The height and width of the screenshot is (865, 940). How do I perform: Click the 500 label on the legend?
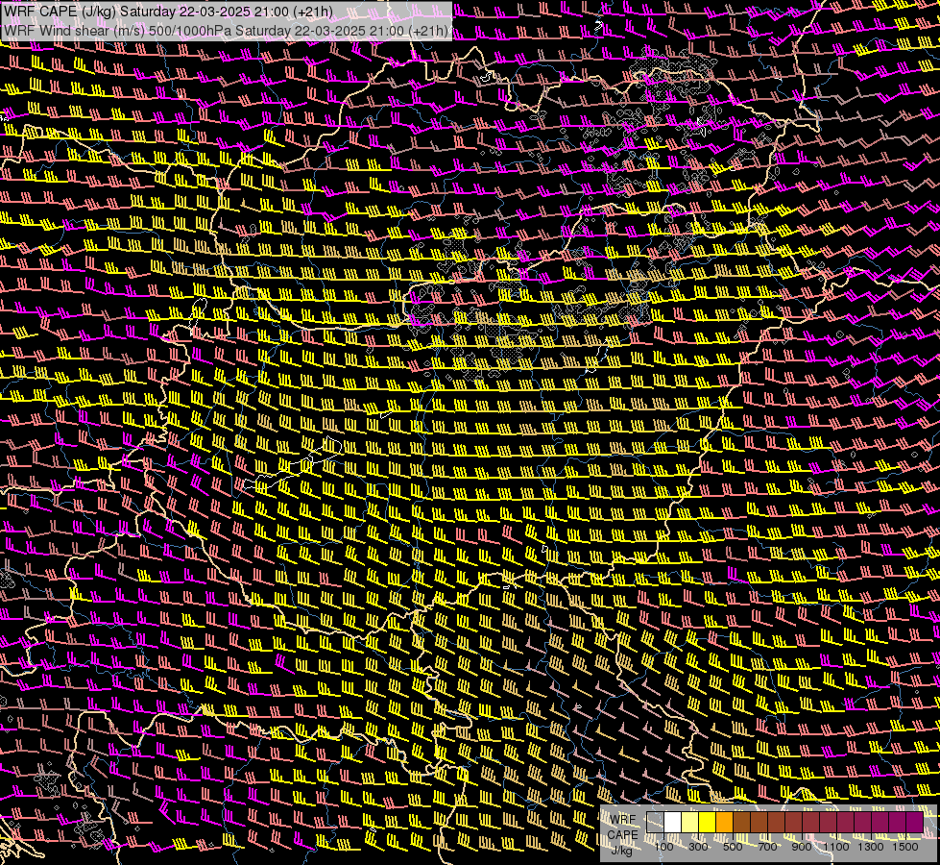click(x=733, y=847)
